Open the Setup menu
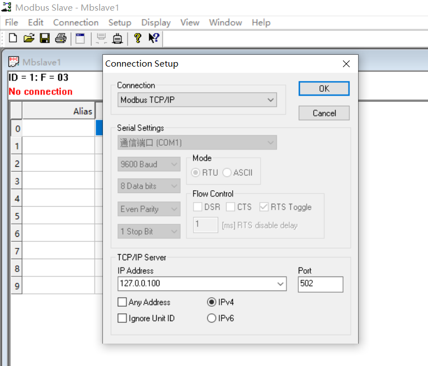 (x=120, y=22)
